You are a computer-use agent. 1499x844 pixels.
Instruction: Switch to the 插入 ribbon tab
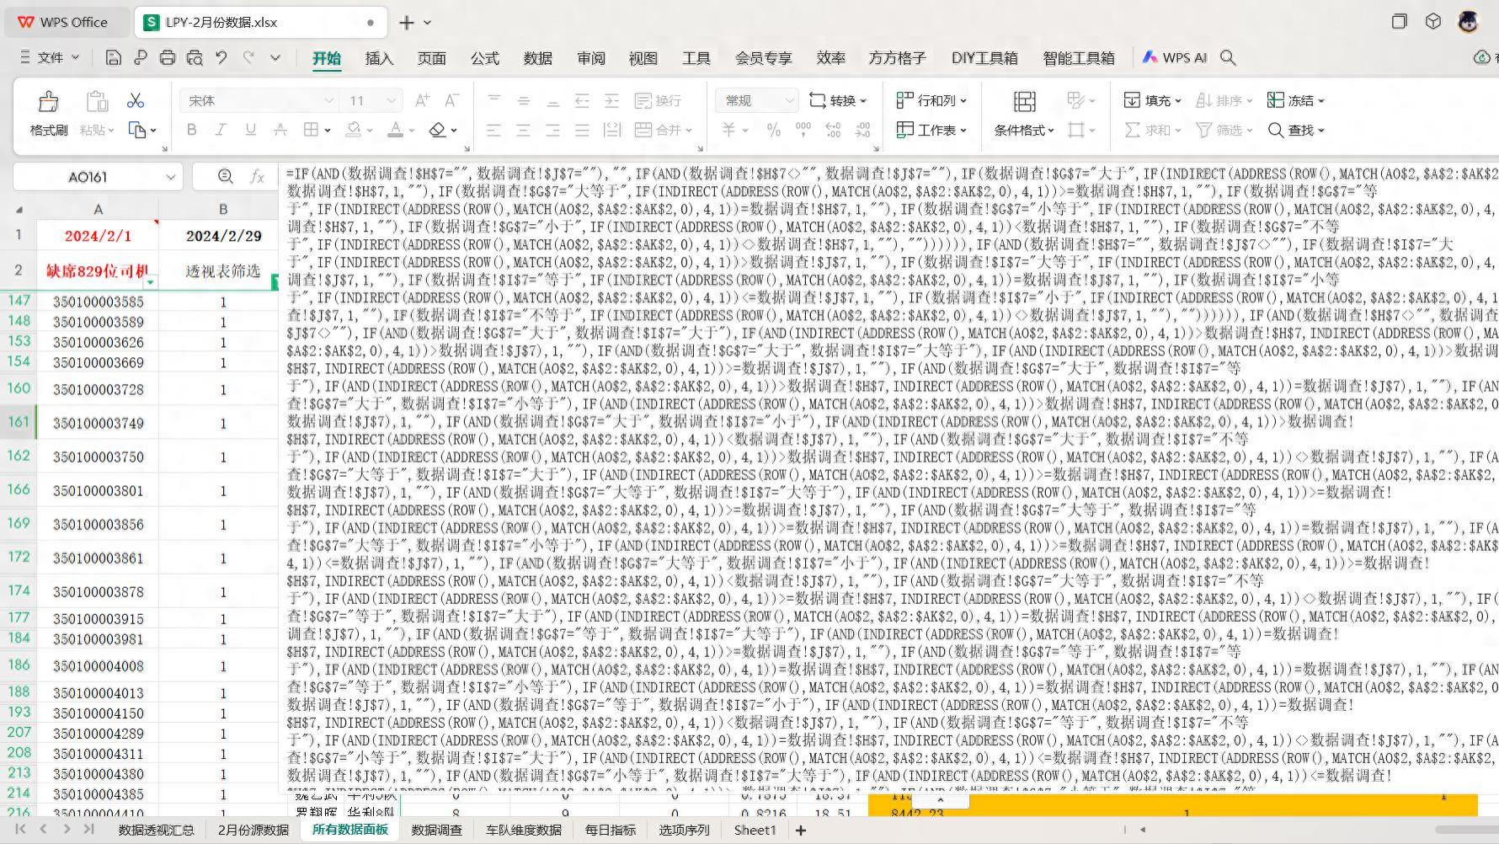tap(379, 58)
